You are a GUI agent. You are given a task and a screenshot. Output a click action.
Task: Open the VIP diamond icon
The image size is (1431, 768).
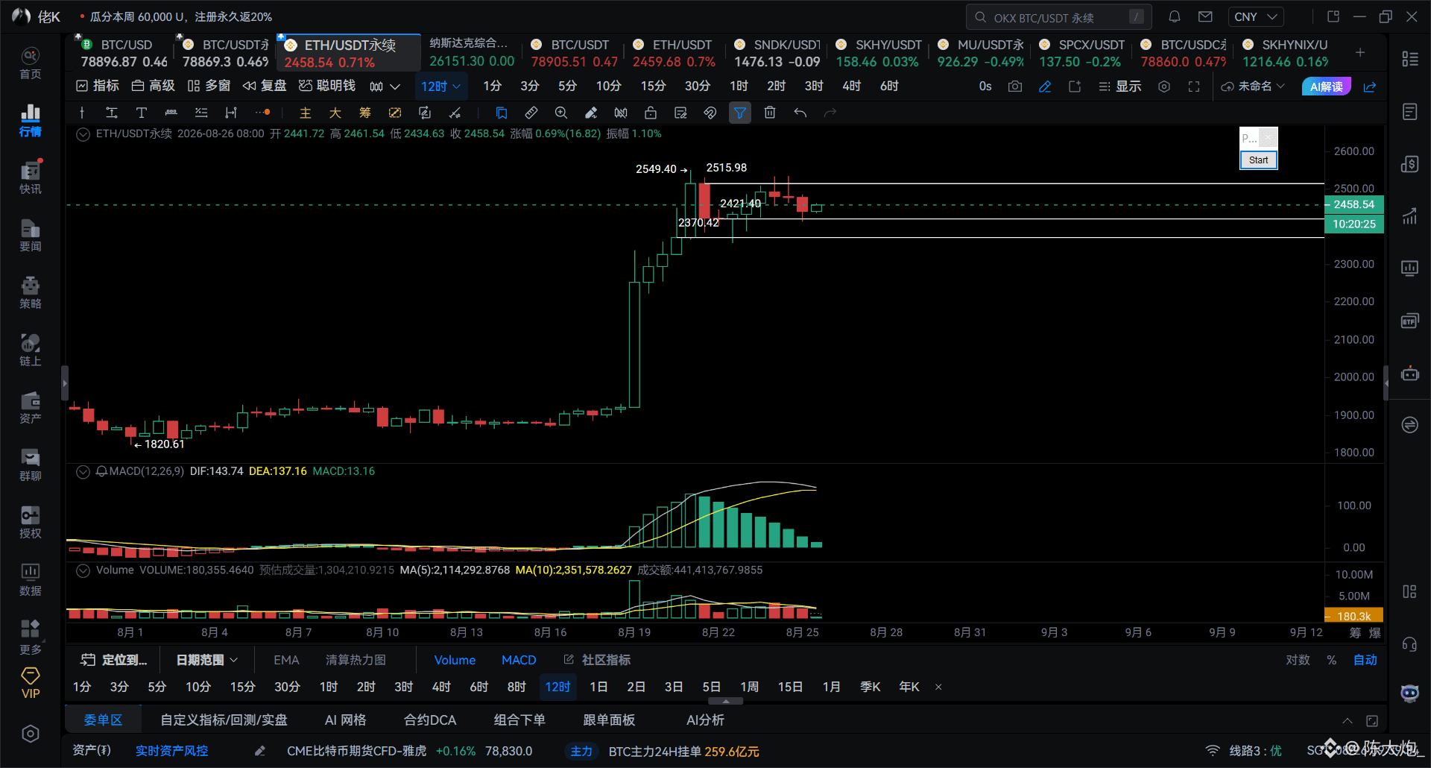(30, 683)
